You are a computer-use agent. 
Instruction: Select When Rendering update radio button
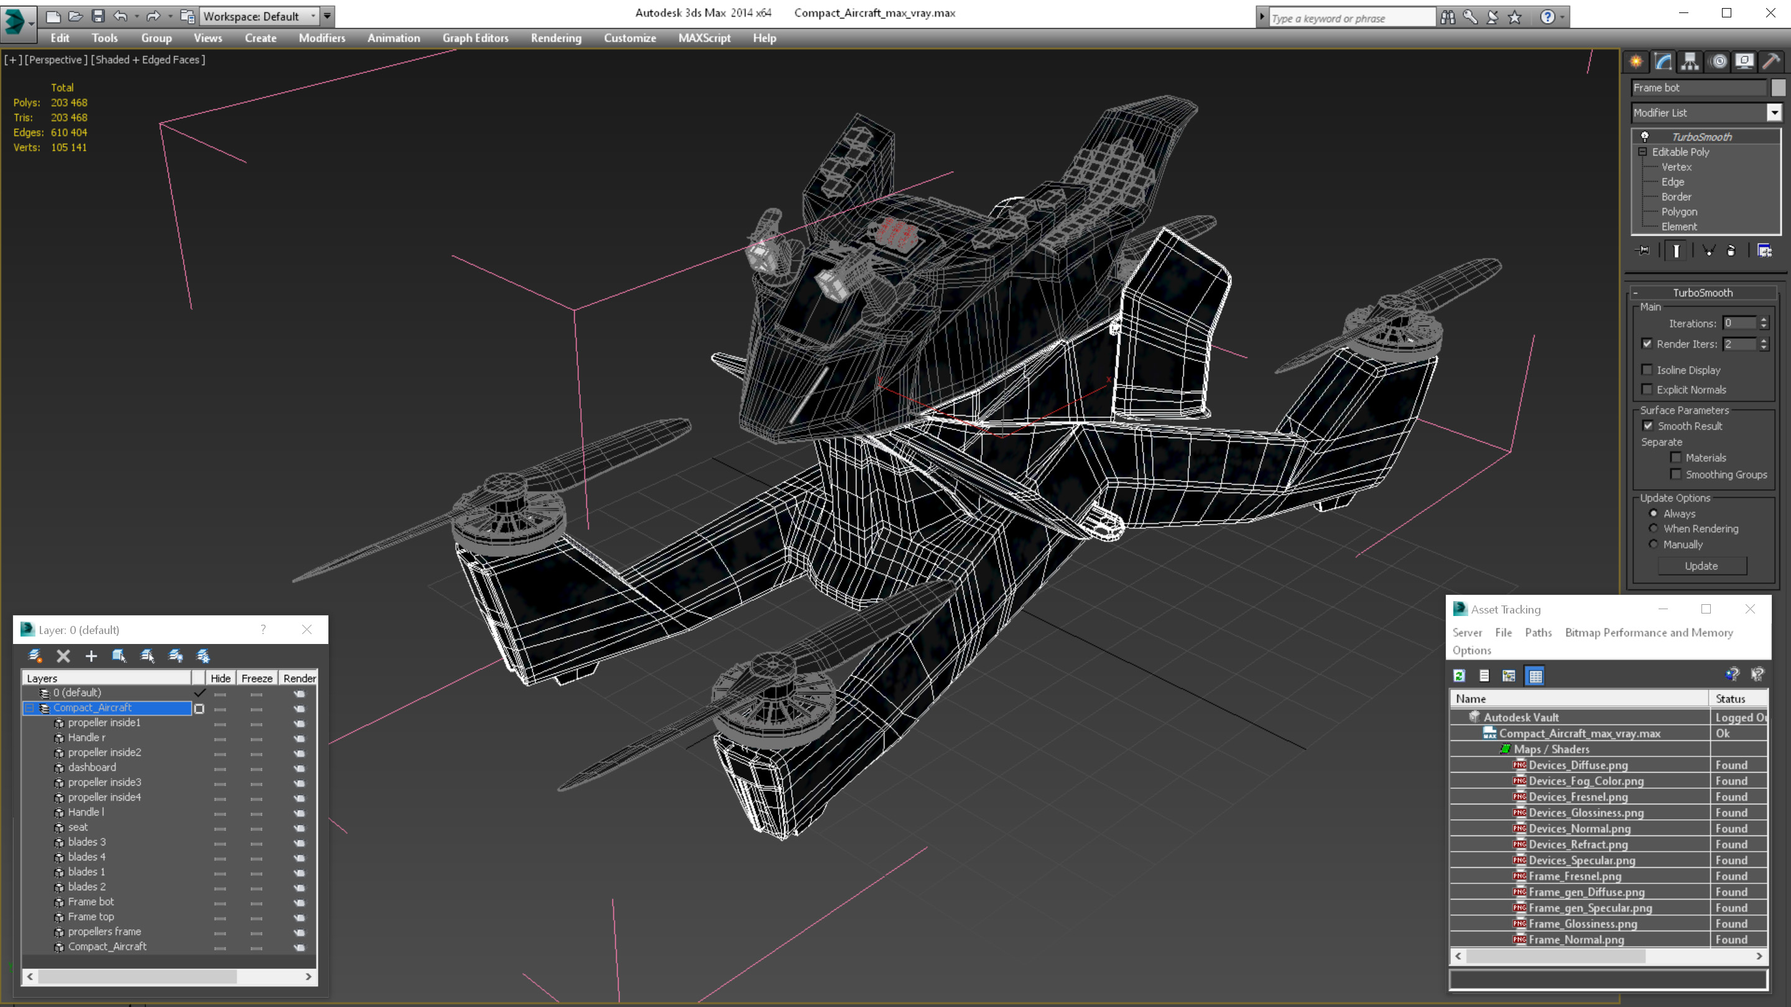coord(1654,528)
